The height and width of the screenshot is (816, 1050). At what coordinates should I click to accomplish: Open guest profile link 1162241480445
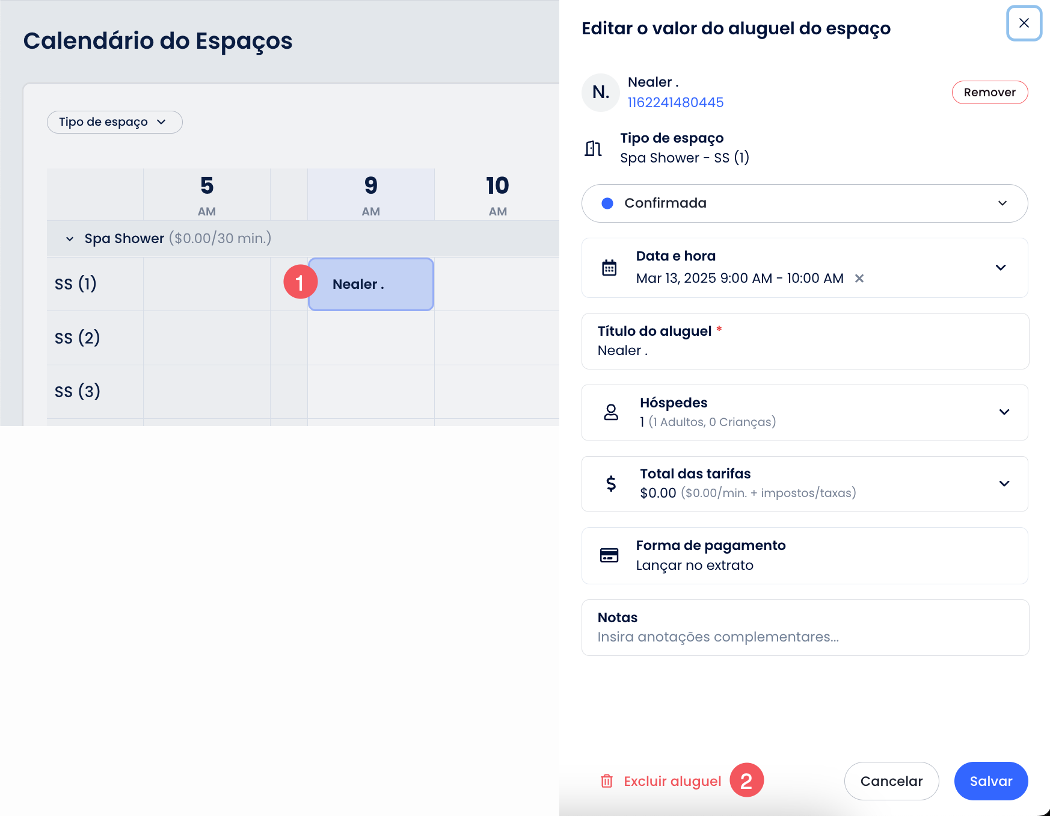[x=675, y=102]
